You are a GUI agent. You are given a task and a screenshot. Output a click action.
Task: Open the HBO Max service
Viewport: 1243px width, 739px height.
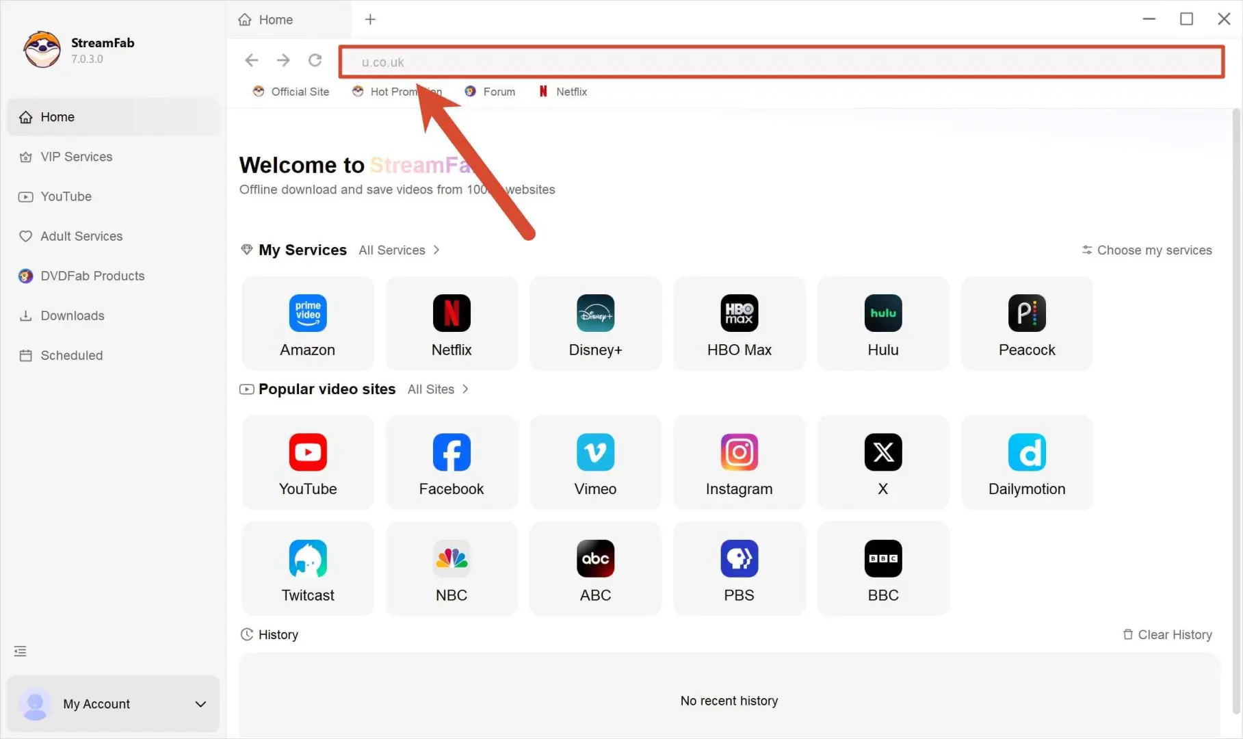739,324
